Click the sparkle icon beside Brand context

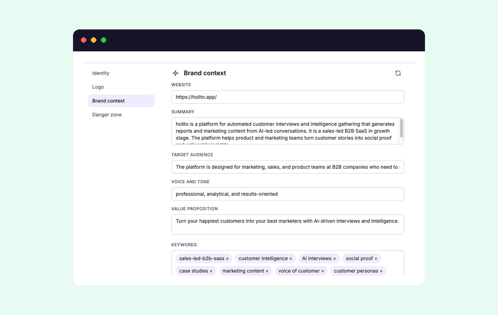pos(176,73)
